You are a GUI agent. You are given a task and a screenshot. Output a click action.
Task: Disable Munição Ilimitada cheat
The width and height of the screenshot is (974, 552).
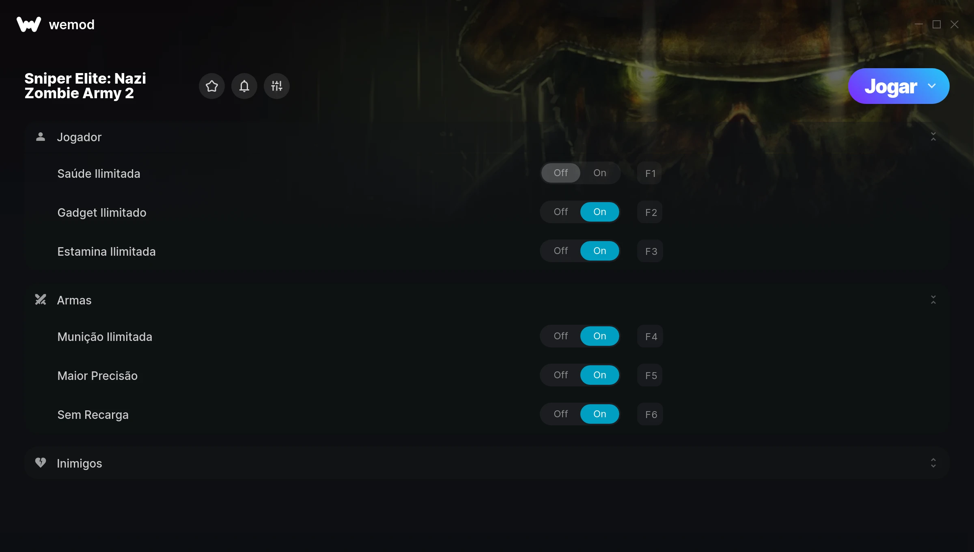(561, 336)
